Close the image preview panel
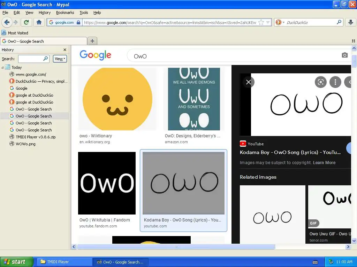 (x=248, y=82)
